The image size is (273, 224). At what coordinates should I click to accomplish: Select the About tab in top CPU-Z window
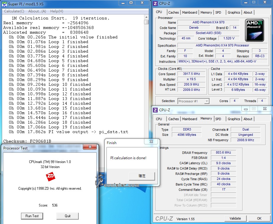[248, 12]
